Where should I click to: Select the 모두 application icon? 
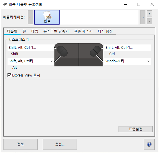(47, 17)
